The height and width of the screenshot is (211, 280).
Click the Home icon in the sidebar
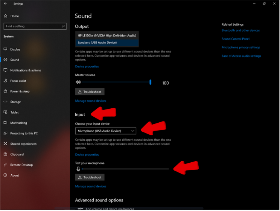tap(6, 16)
